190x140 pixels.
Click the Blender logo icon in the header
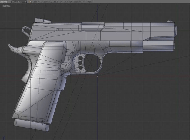pos(31,2)
